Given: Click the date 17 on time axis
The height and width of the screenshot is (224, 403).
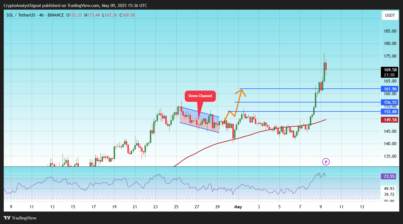Looking at the screenshot, I should click(93, 207).
